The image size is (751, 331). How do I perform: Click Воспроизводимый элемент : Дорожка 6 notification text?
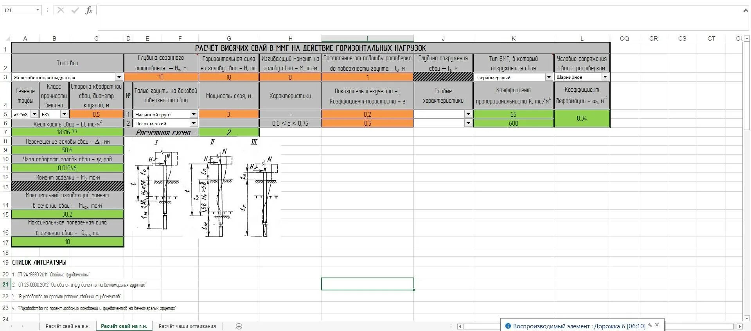579,326
